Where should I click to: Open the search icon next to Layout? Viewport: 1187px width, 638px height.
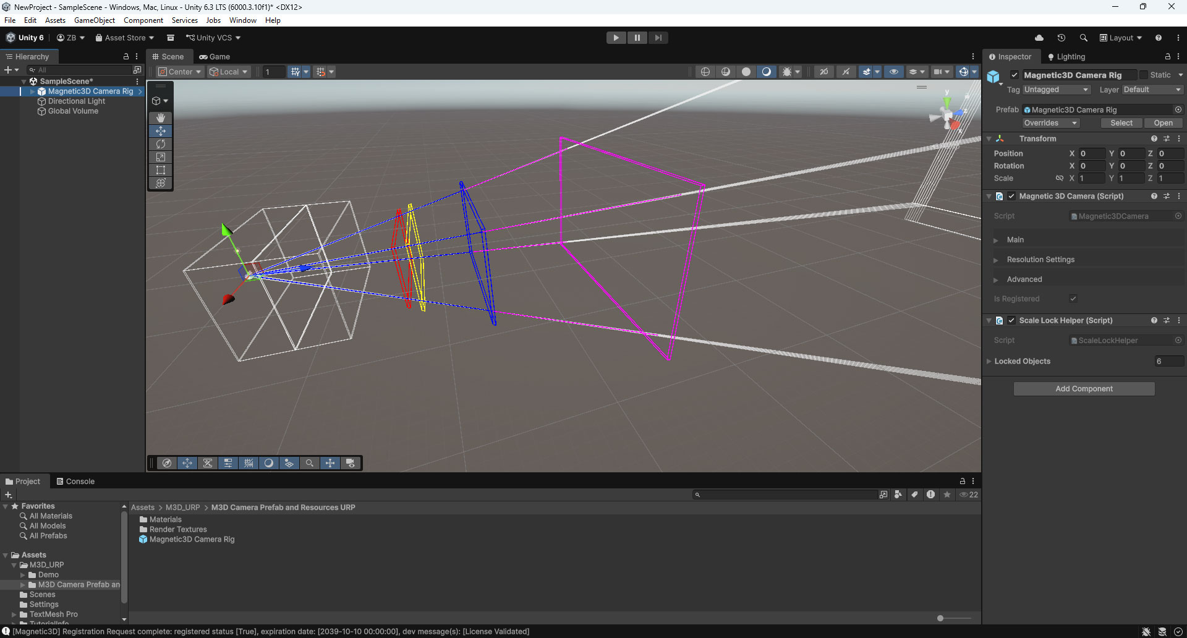1083,38
